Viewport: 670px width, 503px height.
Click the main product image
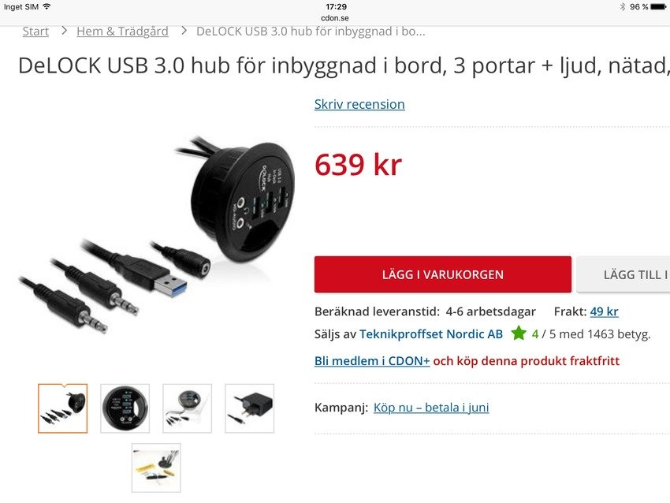[x=157, y=234]
